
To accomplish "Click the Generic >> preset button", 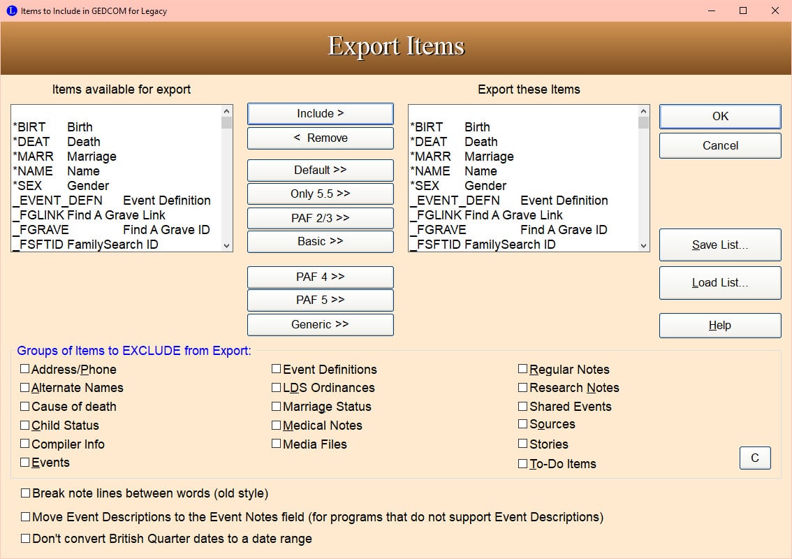I will [320, 325].
